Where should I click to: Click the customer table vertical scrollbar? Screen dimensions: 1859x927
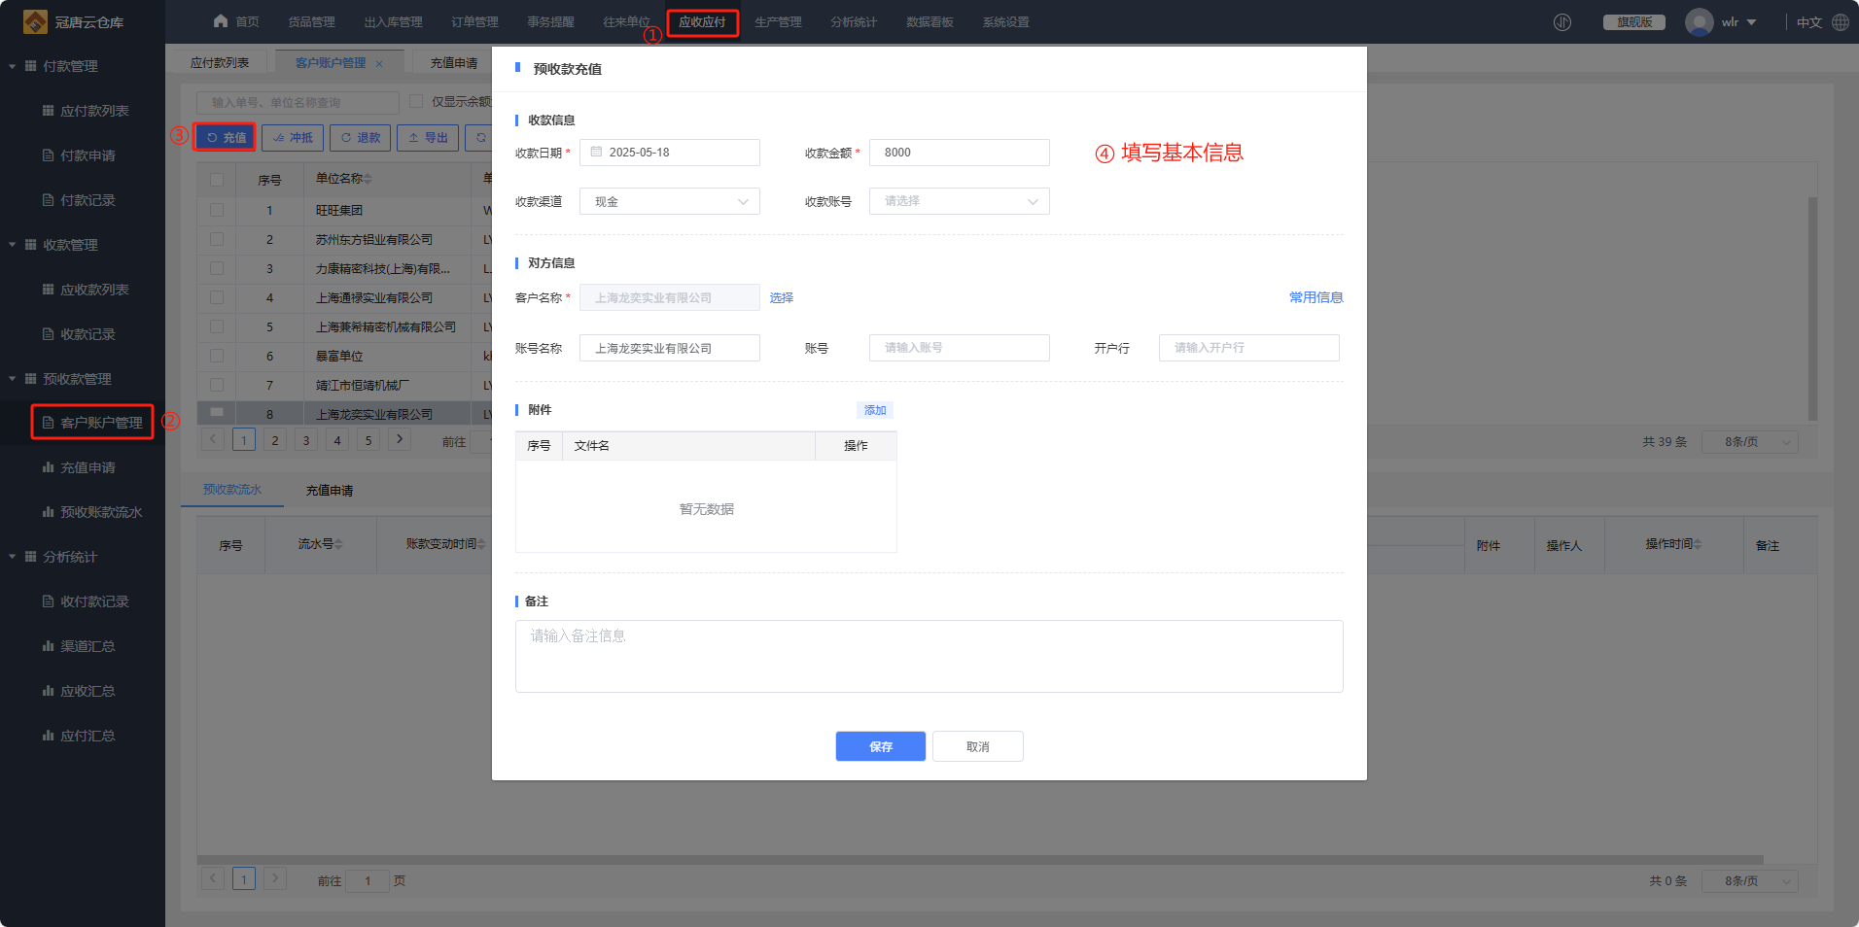tap(1812, 309)
